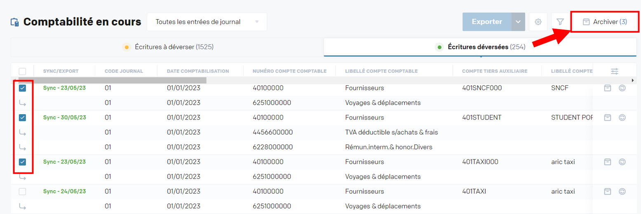Check the unchecked 401TAXI row checkbox
641x214 pixels.
[x=23, y=191]
